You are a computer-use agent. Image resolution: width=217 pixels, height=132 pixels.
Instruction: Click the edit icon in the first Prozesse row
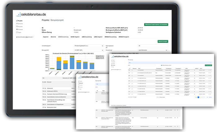tap(209, 70)
